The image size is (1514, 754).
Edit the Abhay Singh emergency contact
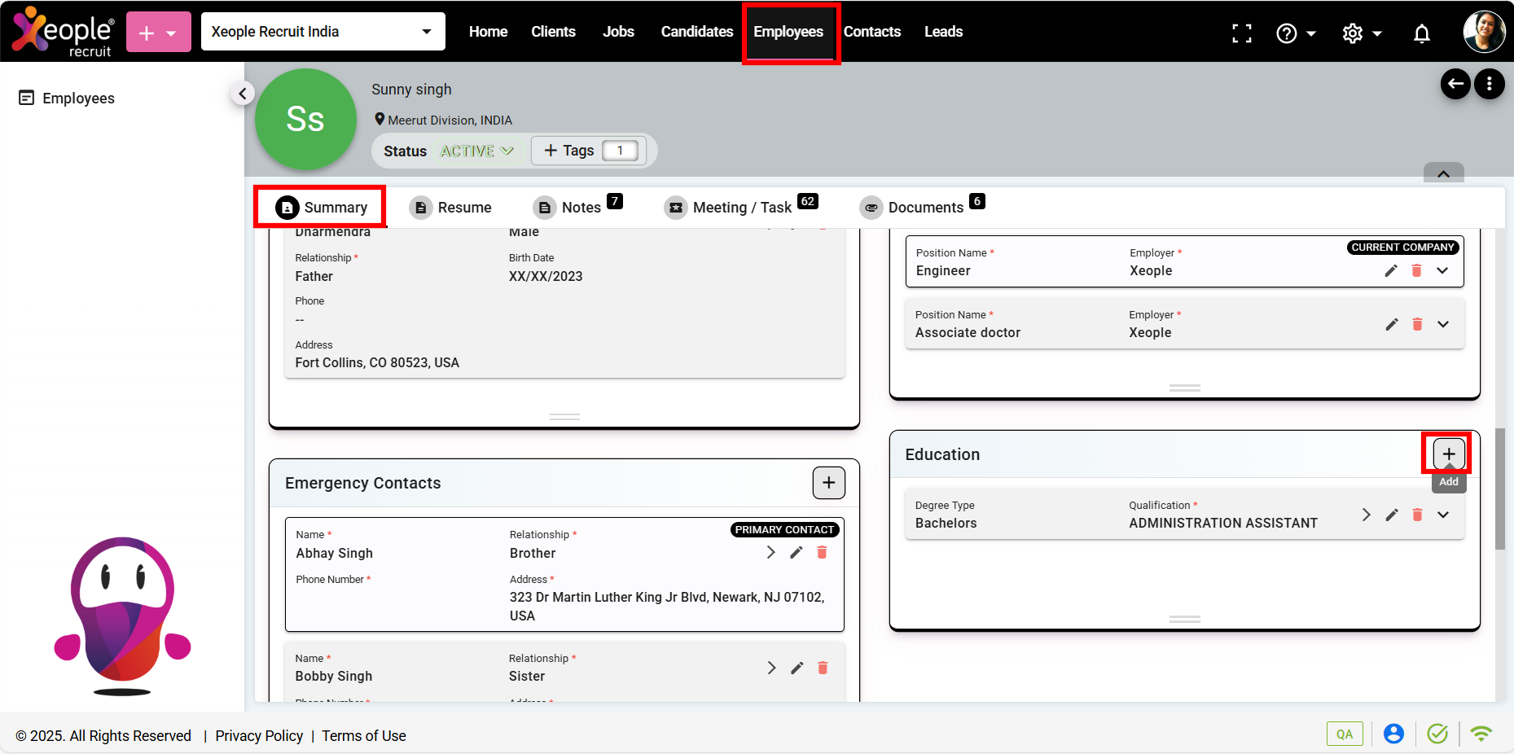(x=796, y=552)
